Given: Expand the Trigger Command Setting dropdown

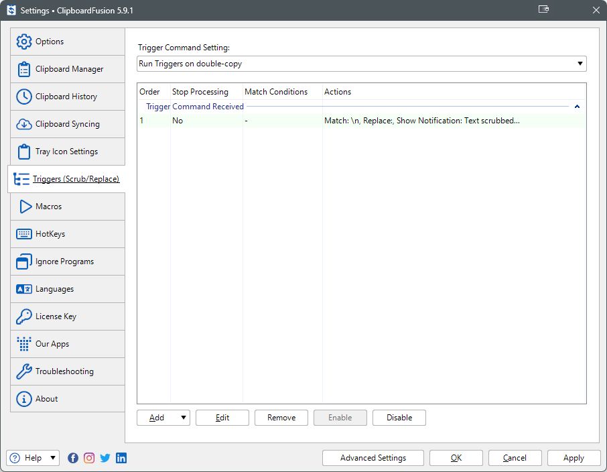Looking at the screenshot, I should click(x=580, y=64).
